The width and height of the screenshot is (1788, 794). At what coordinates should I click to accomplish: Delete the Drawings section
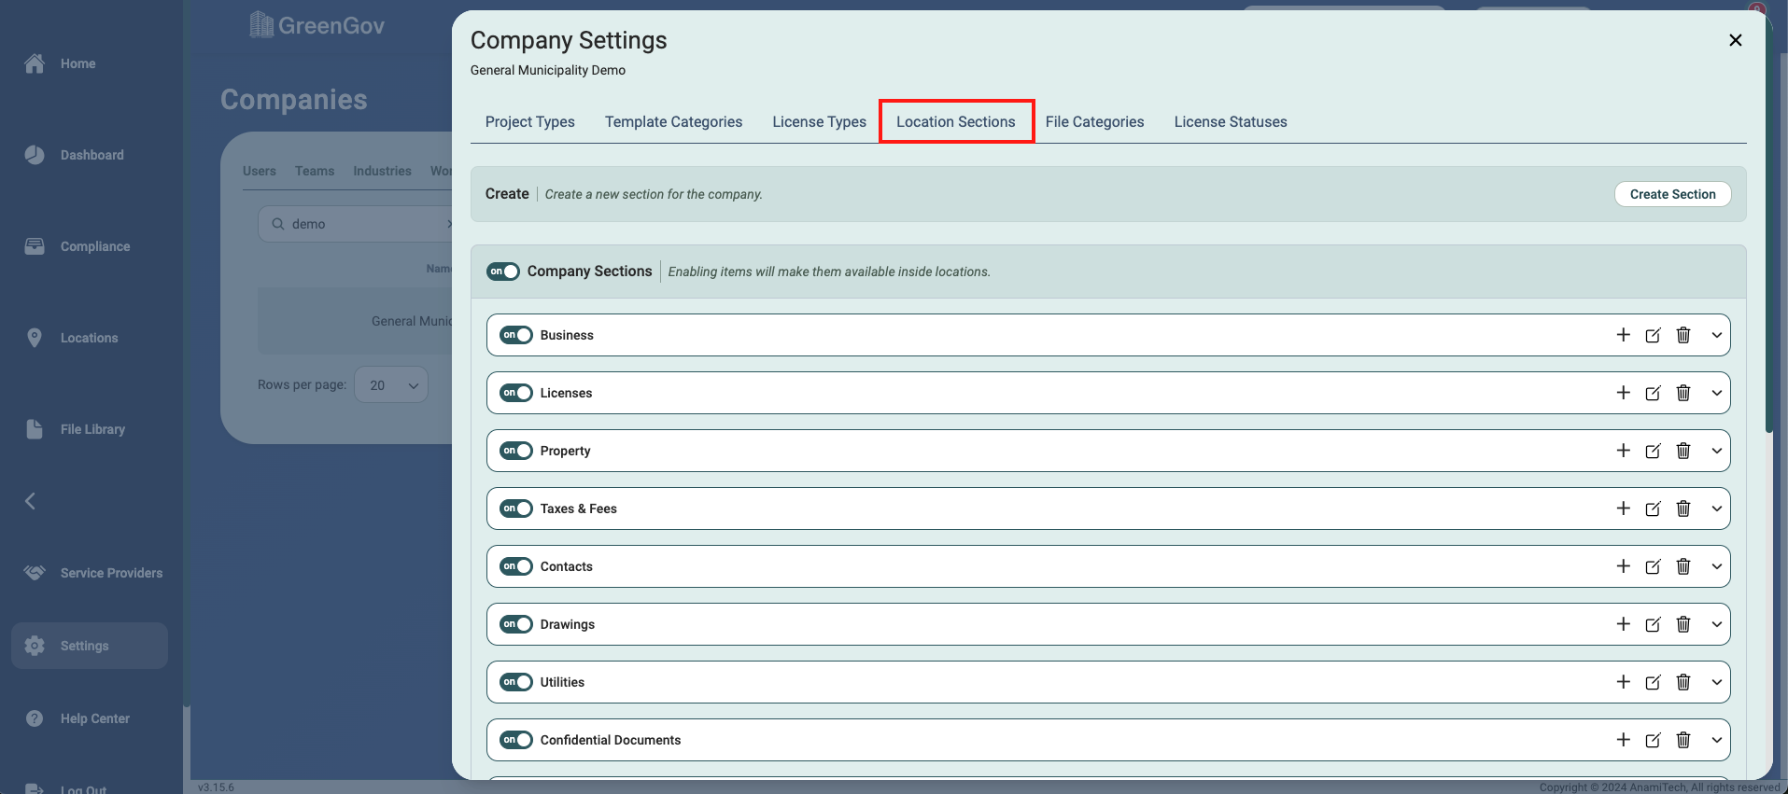pyautogui.click(x=1682, y=624)
